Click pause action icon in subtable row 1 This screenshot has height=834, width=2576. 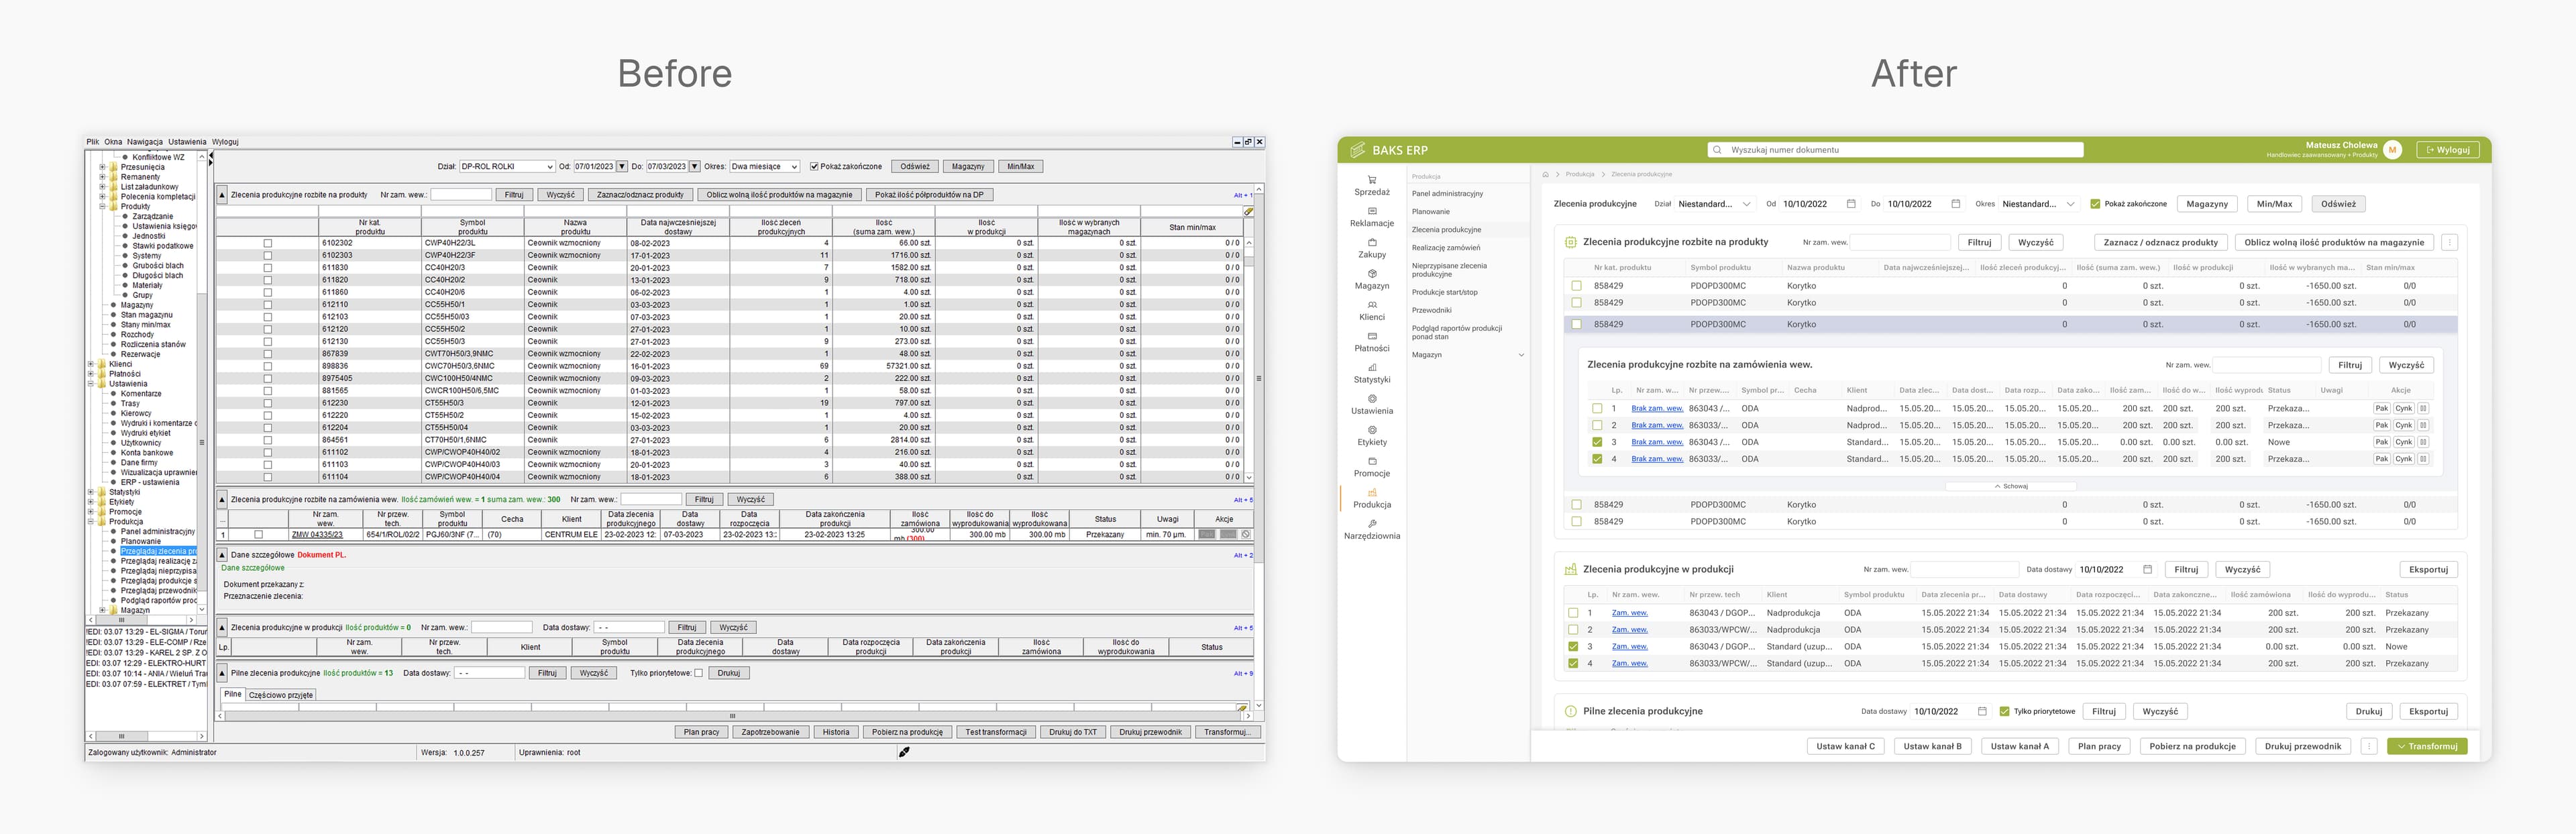click(x=2423, y=408)
